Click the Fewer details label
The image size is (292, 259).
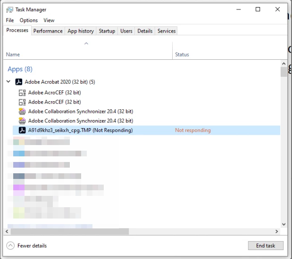(x=32, y=246)
